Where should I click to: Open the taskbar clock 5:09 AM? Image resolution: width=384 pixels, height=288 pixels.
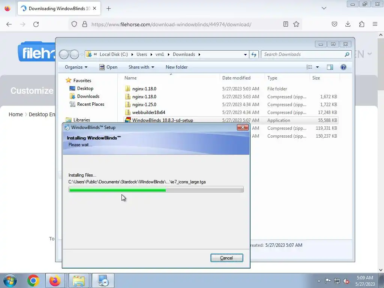(x=365, y=281)
